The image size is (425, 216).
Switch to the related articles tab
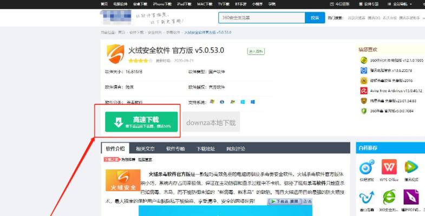click(x=145, y=148)
